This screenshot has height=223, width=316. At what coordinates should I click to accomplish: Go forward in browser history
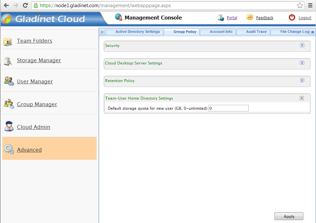[16, 6]
